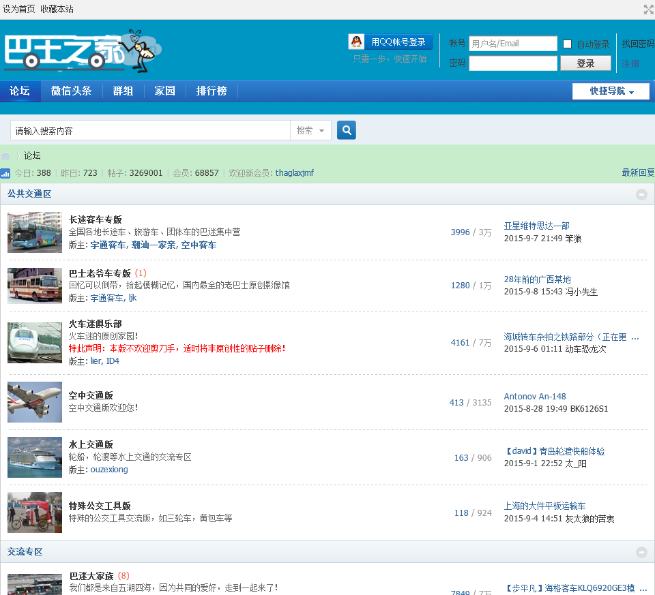This screenshot has width=655, height=595.
Task: Open the 最新回复 link
Action: (637, 173)
